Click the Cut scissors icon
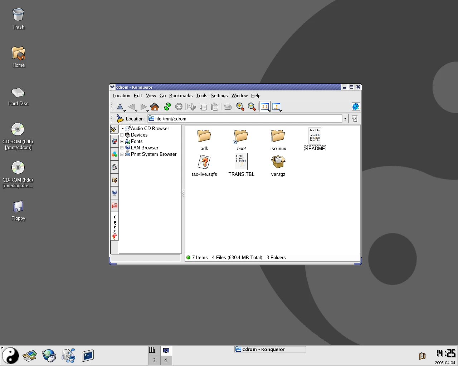Viewport: 458px width, 366px height. (191, 107)
